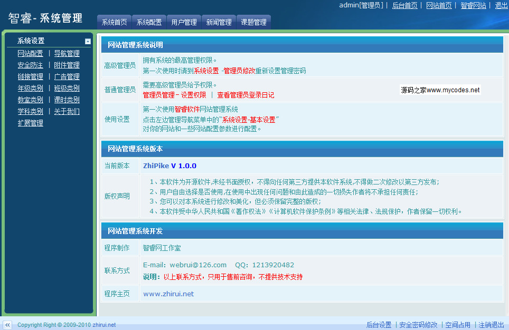
Task: Click 注销退出 in the footer
Action: click(491, 325)
